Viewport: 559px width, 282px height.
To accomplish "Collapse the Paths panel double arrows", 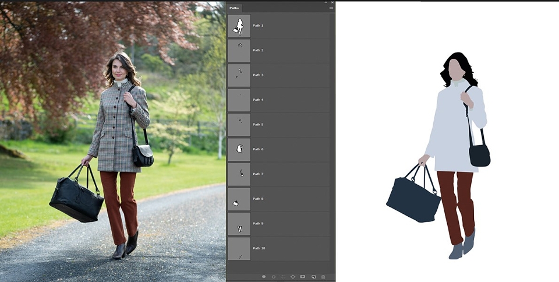I will point(326,2).
